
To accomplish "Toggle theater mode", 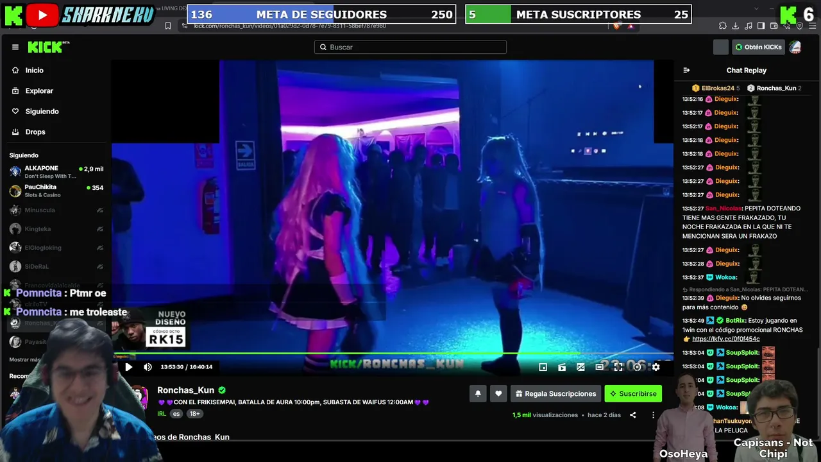I will 599,367.
